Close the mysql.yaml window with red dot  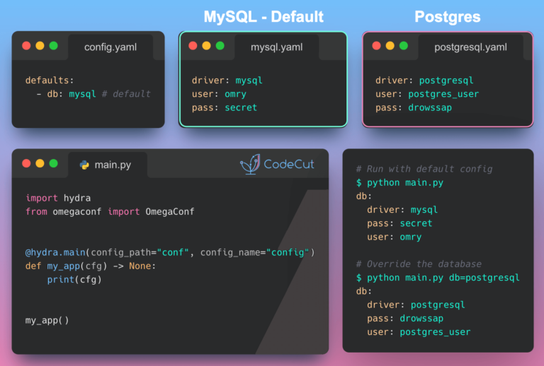pyautogui.click(x=193, y=46)
